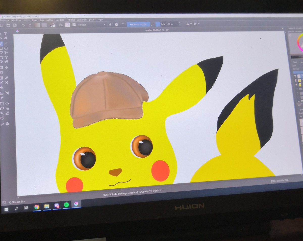Open the brush presets chooser
The image size is (303, 241).
pyautogui.click(x=67, y=25)
